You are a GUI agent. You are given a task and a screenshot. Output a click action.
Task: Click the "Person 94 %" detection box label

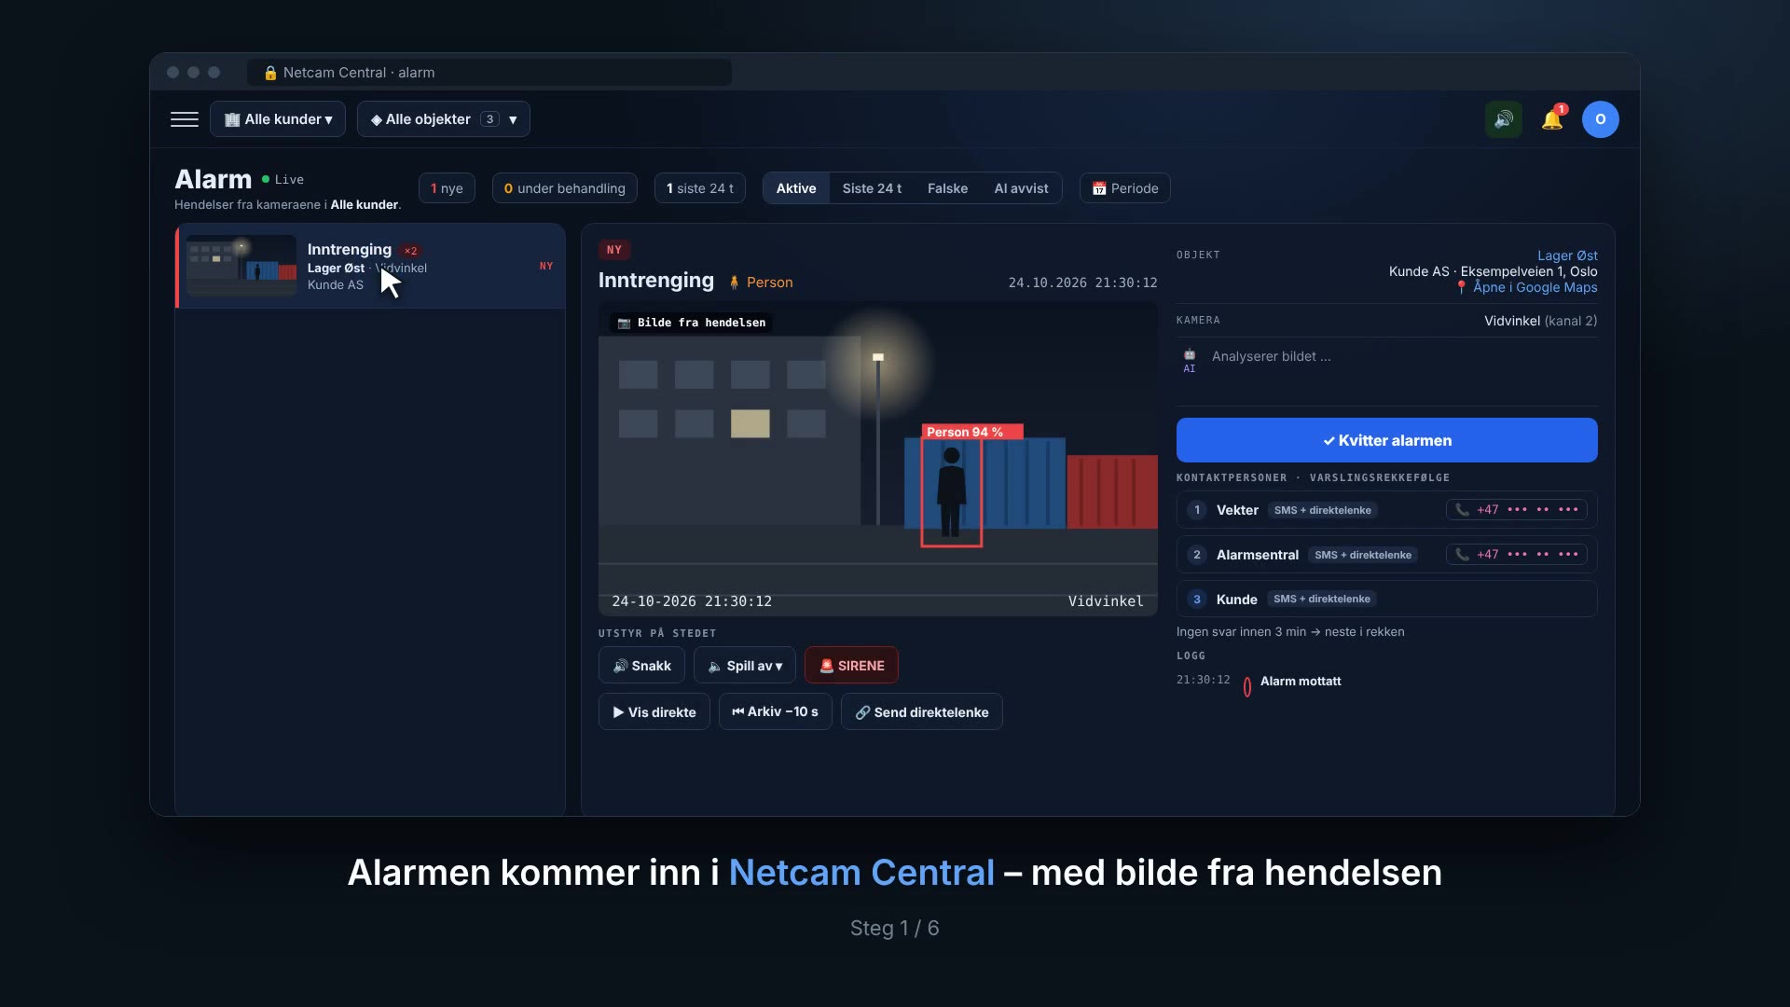(972, 432)
